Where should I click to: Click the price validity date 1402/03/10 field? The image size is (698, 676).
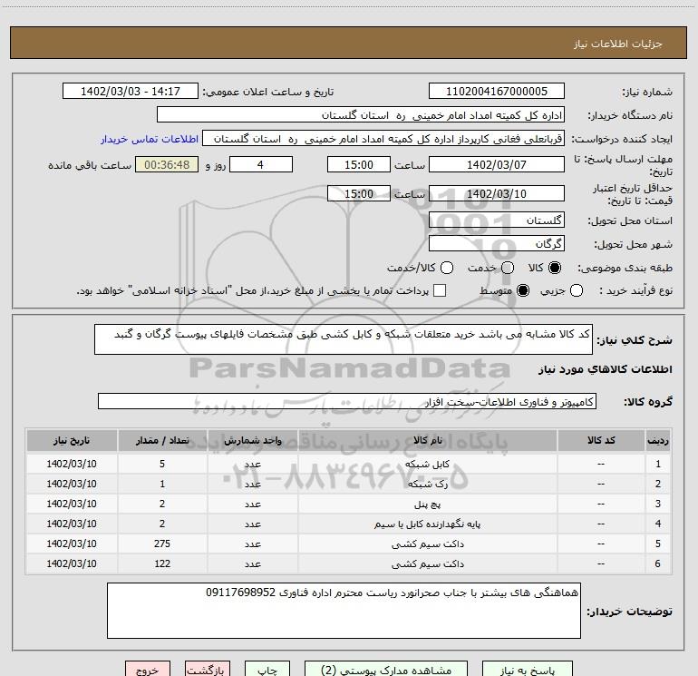coord(497,193)
